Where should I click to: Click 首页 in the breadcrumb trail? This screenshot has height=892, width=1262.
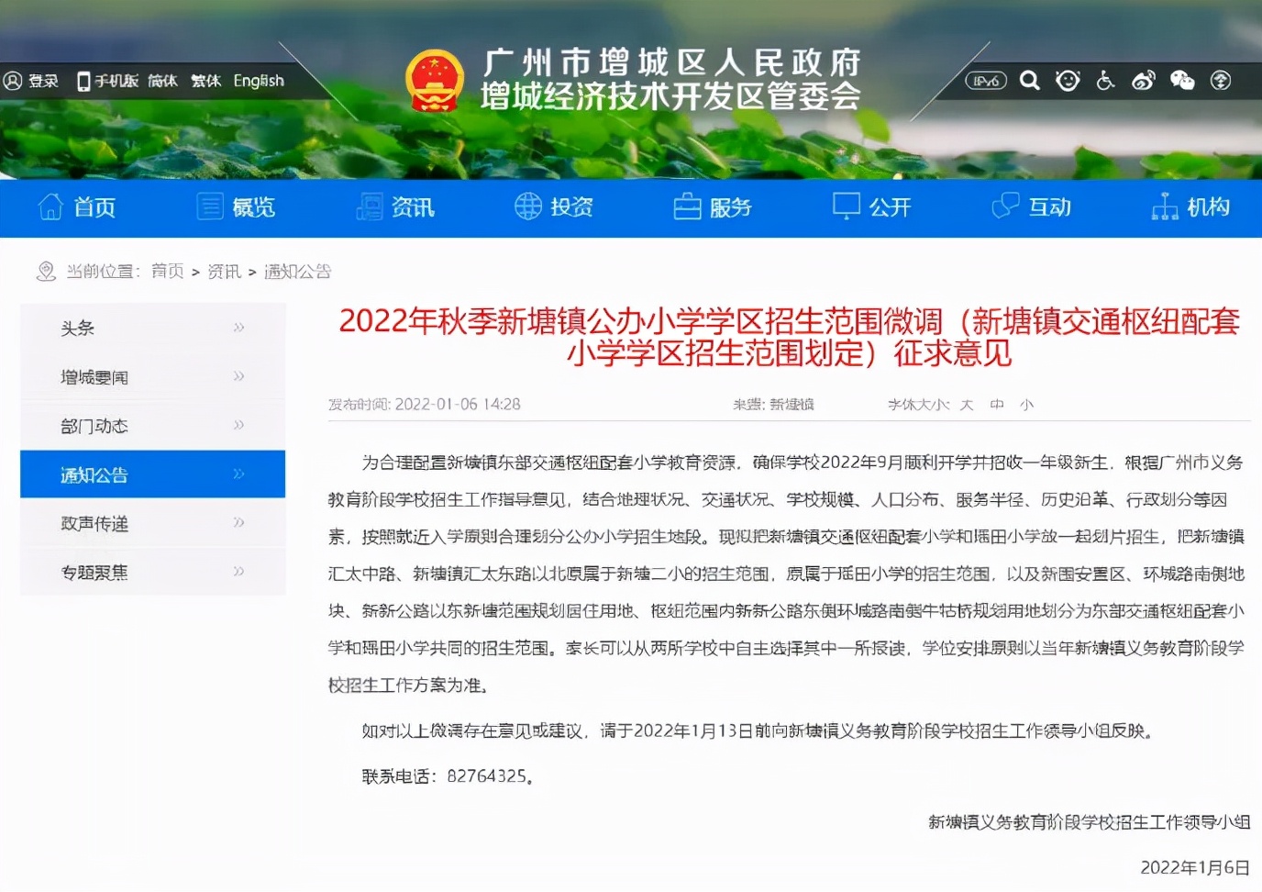(x=167, y=271)
